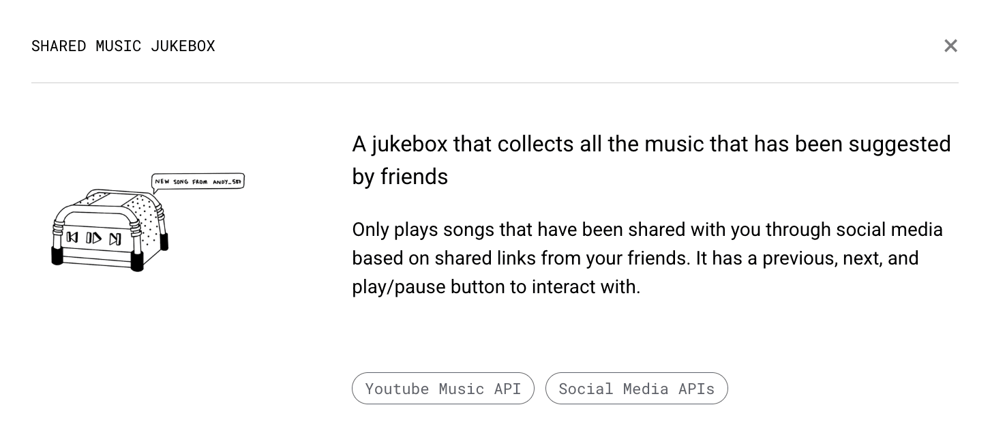The image size is (990, 435).
Task: Click the horizontal divider under the title
Action: [x=495, y=82]
